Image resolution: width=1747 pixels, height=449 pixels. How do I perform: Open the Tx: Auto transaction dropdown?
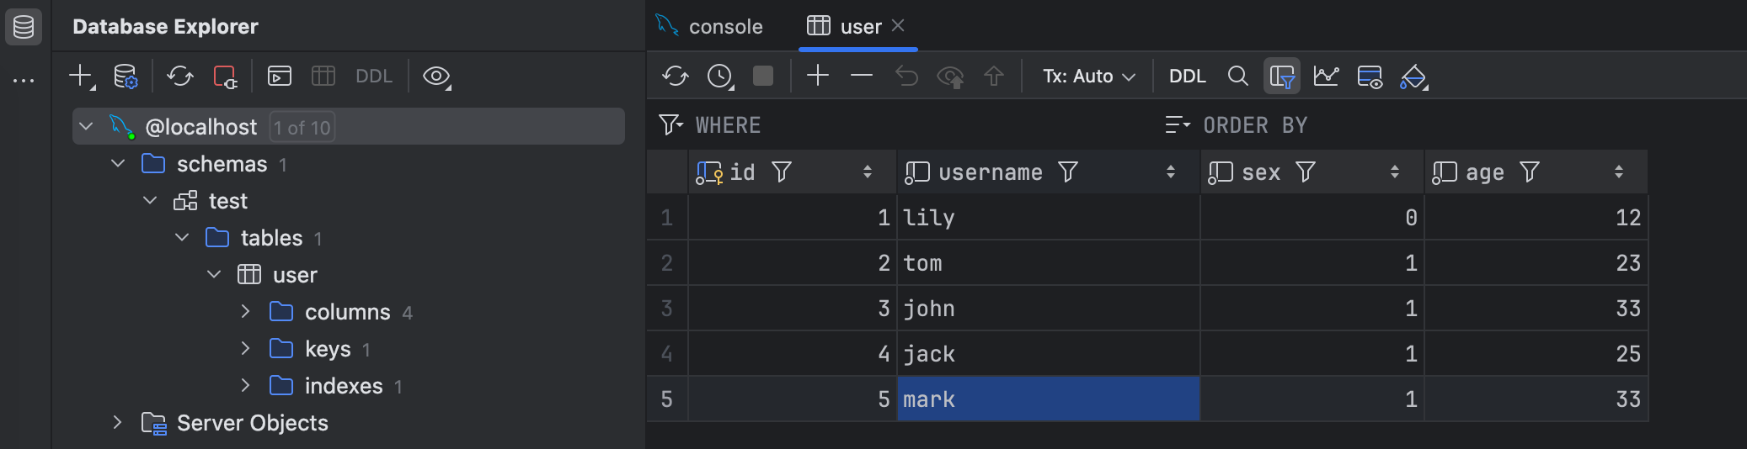1088,76
